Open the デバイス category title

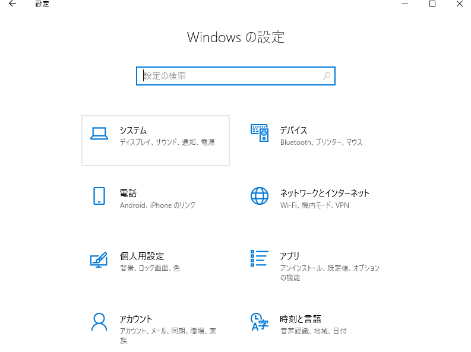tap(293, 131)
